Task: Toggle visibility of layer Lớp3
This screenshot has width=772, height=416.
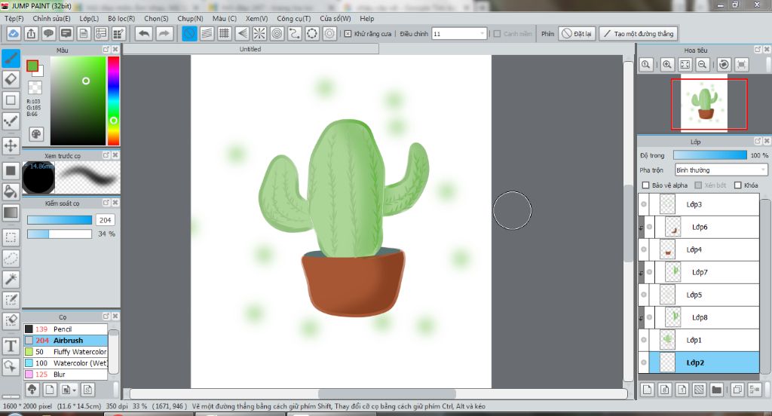Action: (644, 204)
